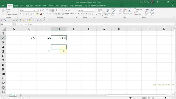Open the Name Box dropdown arrow
Viewport: 176px width, 99px height.
[x=11, y=24]
